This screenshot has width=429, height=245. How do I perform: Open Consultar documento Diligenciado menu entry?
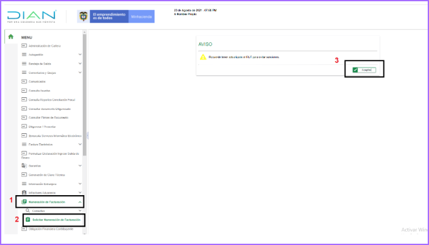tap(50, 109)
